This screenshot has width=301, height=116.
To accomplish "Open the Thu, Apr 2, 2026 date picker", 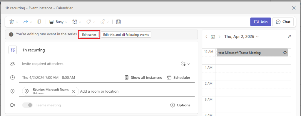I will click(241, 37).
